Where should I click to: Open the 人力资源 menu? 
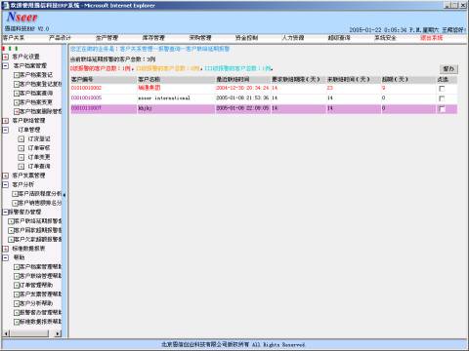(x=293, y=38)
